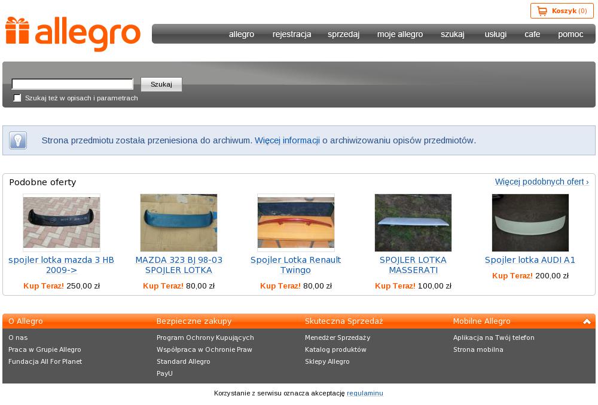Enable search in descriptions and parameters checkbox

pyautogui.click(x=17, y=98)
